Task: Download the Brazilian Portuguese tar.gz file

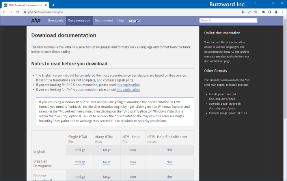Action: [106, 162]
